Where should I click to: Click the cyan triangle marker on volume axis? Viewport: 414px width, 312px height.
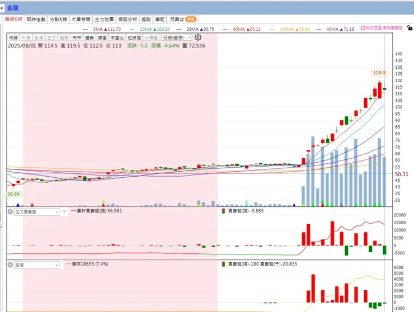pos(246,205)
